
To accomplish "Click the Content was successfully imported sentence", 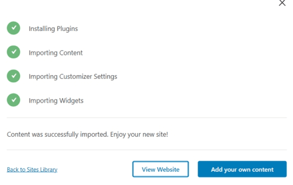I will [58, 134].
